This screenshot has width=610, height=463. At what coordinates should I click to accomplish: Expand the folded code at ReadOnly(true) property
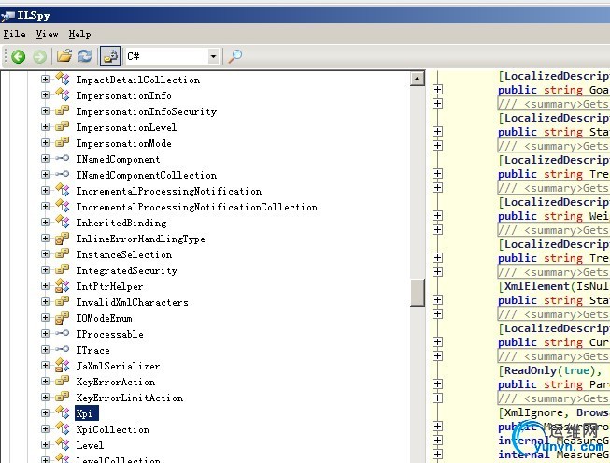tap(438, 383)
